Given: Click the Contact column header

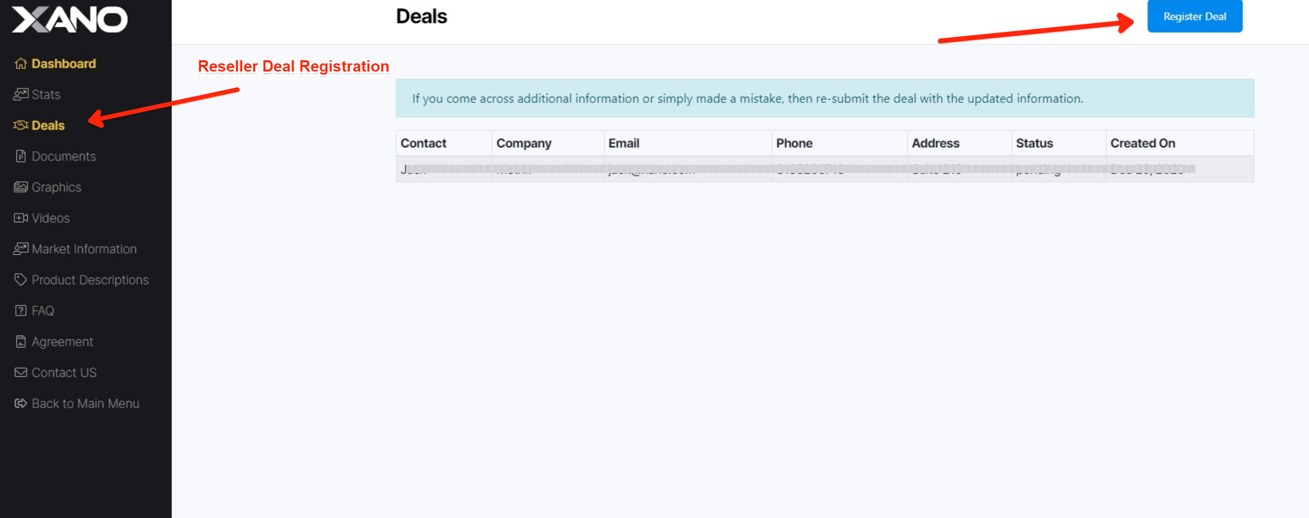Looking at the screenshot, I should click(x=423, y=143).
